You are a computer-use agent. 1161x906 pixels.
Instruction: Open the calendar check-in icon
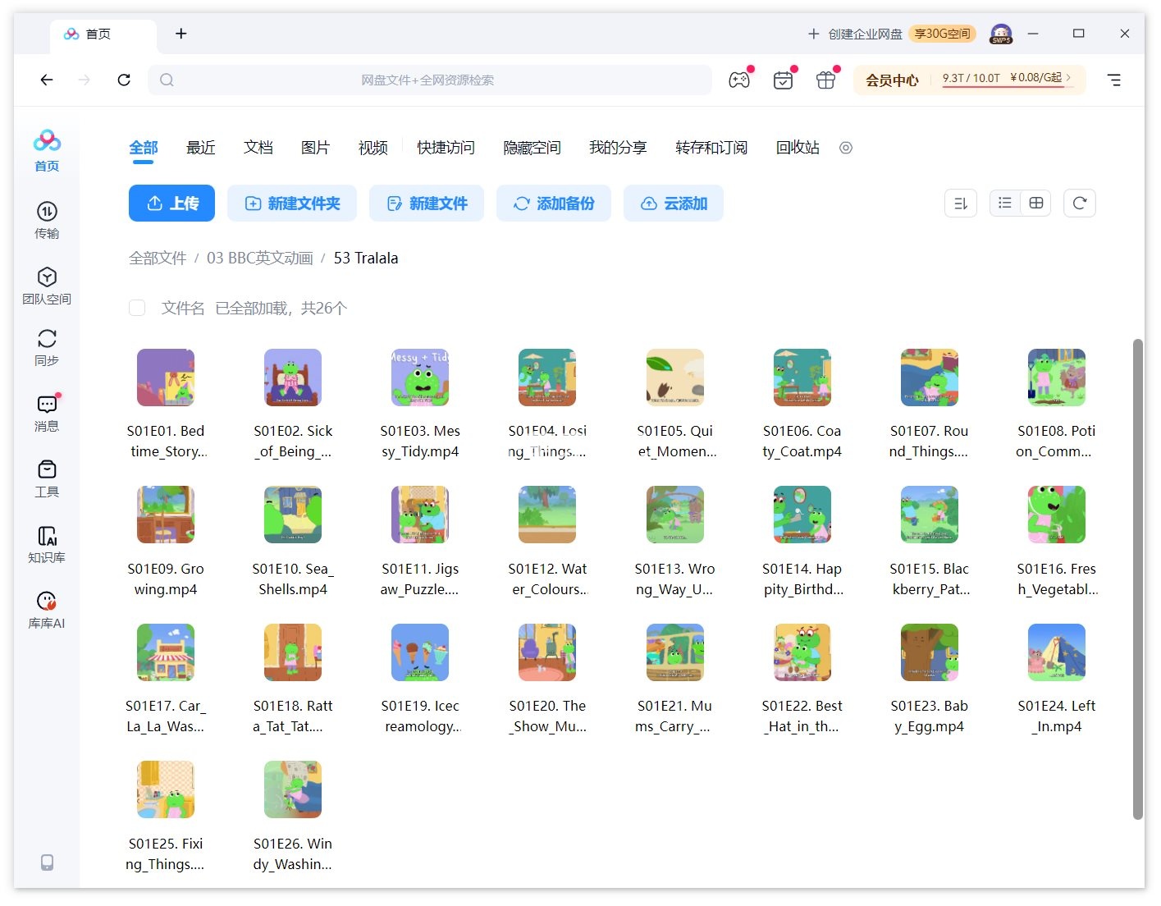783,80
